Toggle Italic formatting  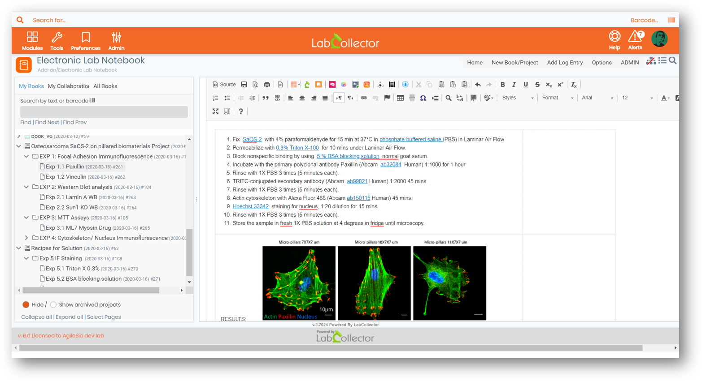coord(514,85)
